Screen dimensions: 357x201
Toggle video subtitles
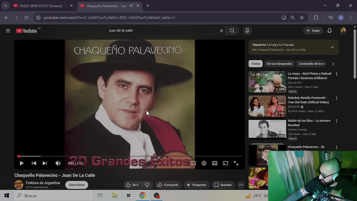(193, 163)
